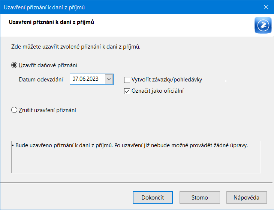Click inside the 07.06.2023 date field

[87, 79]
